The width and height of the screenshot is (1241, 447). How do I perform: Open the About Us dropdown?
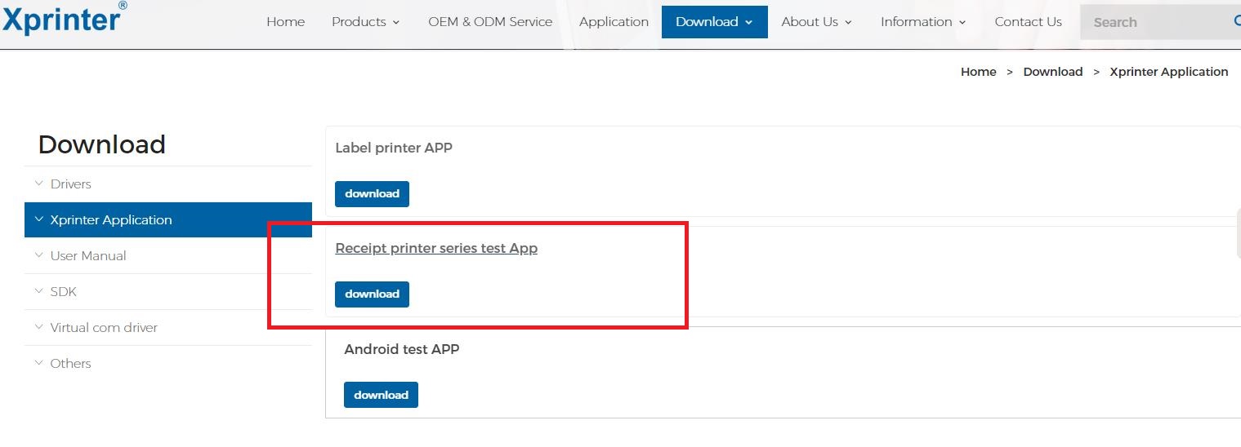tap(816, 22)
